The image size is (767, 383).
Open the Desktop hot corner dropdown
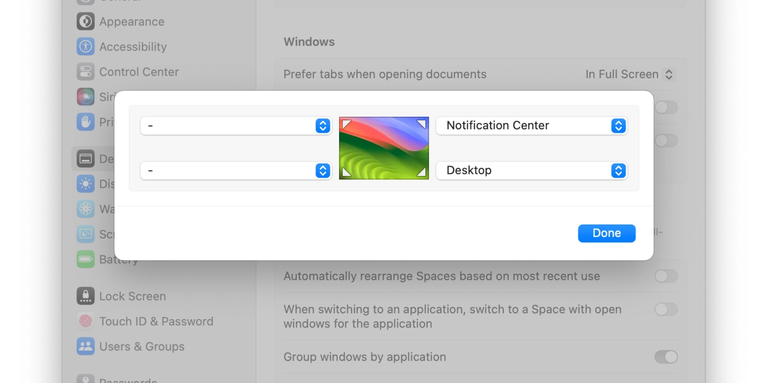coord(532,170)
